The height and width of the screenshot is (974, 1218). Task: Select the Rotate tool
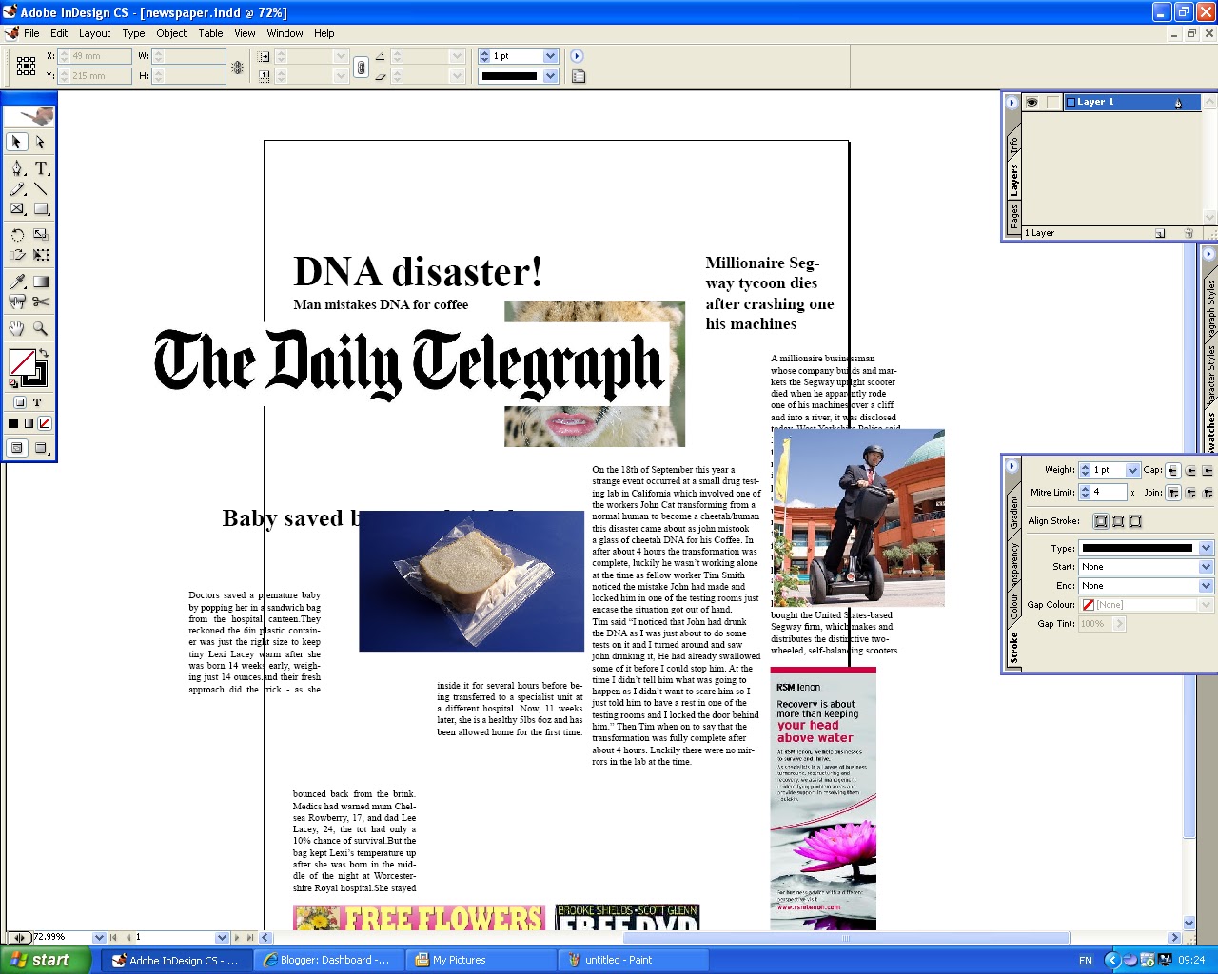click(x=17, y=235)
